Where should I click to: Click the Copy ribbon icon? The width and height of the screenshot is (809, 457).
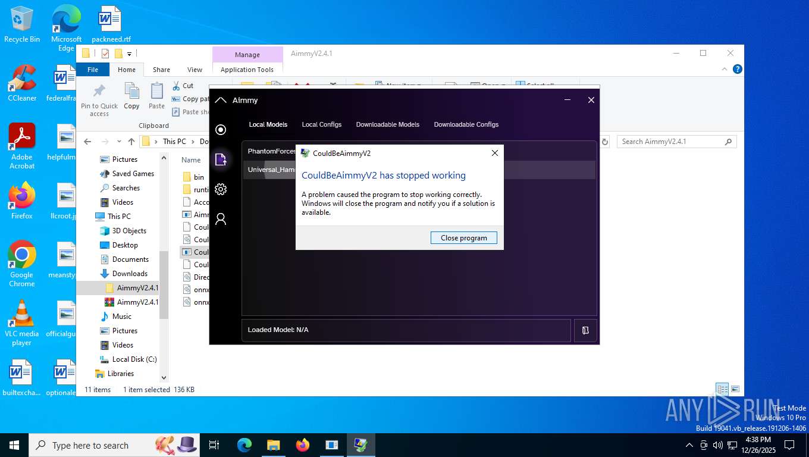131,96
